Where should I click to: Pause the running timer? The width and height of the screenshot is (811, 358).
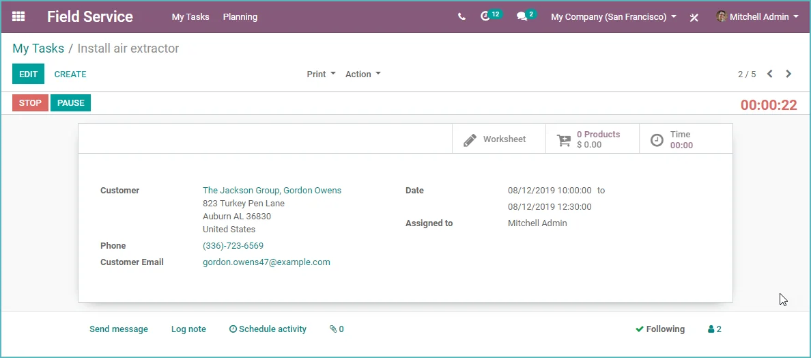tap(71, 103)
